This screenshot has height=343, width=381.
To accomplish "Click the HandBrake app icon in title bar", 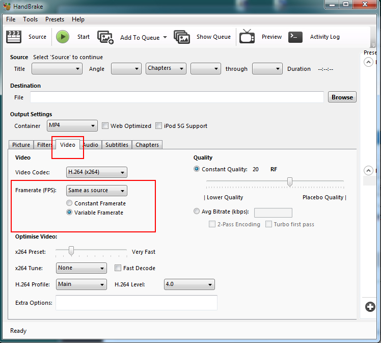I will click(x=7, y=6).
